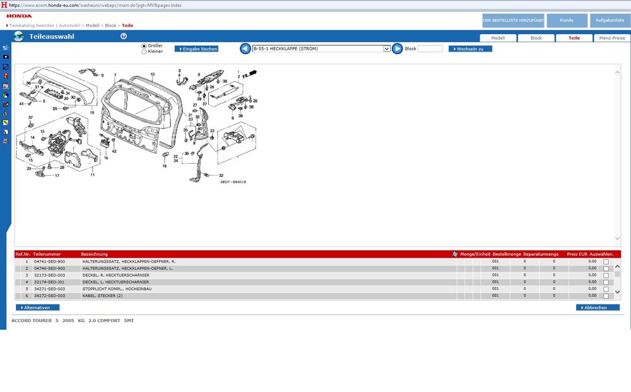The width and height of the screenshot is (631, 392).
Task: Click the RGB color circles sidebar icon
Action: (6, 95)
